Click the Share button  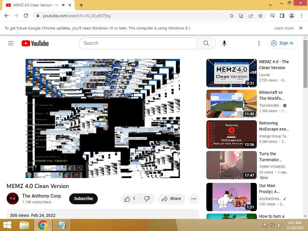click(171, 199)
